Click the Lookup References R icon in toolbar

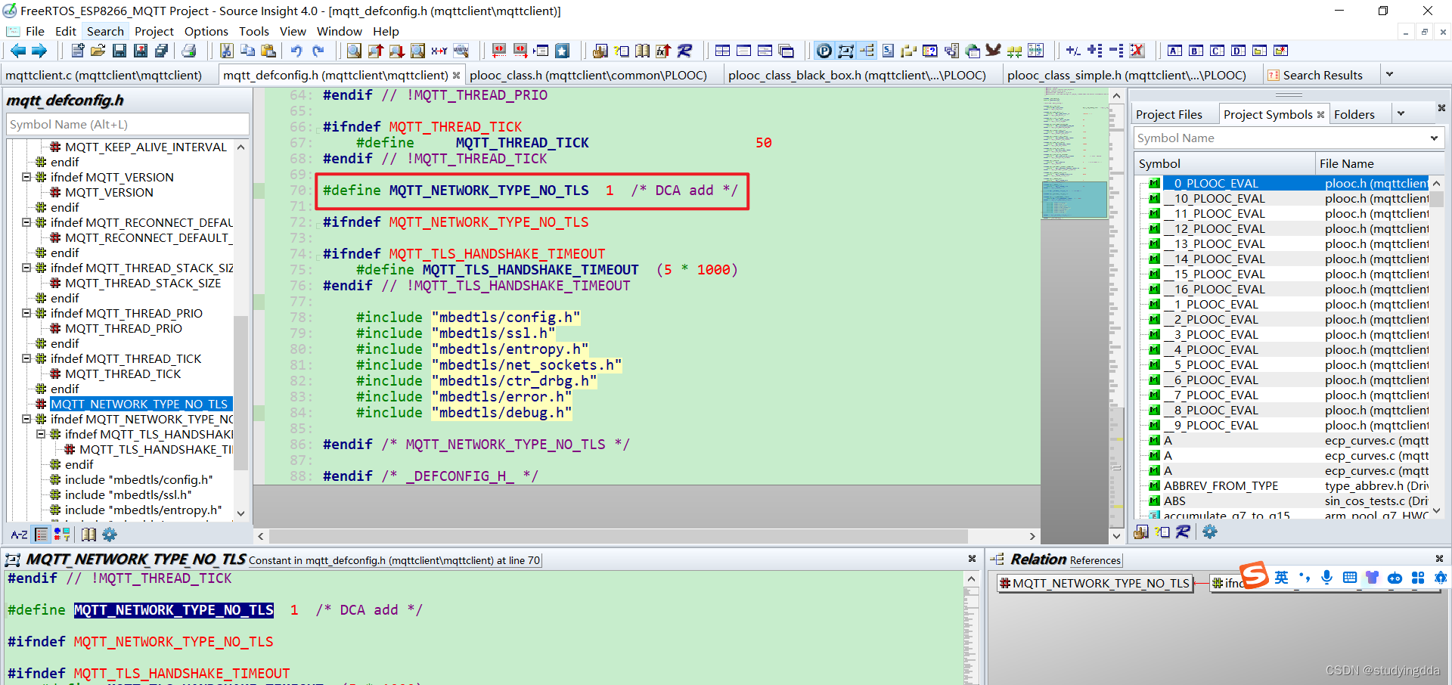tap(684, 51)
